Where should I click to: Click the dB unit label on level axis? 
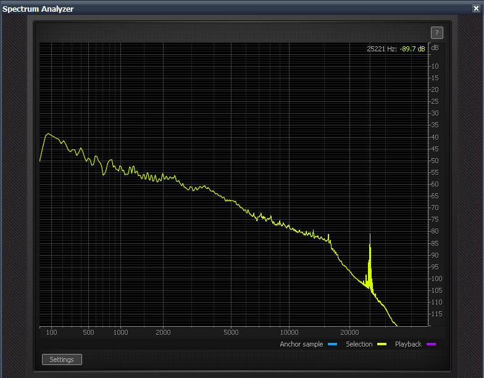pos(435,48)
